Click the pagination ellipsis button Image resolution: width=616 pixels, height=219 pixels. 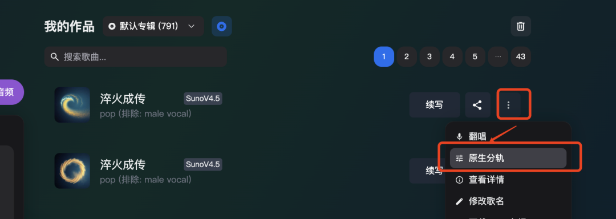(498, 56)
